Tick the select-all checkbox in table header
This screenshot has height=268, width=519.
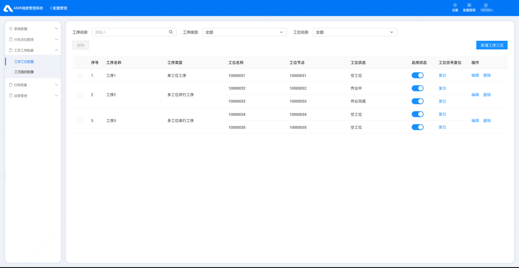(80, 63)
